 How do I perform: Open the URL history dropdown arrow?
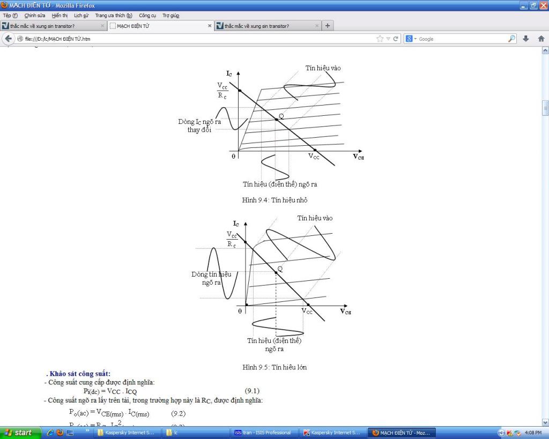pos(388,39)
